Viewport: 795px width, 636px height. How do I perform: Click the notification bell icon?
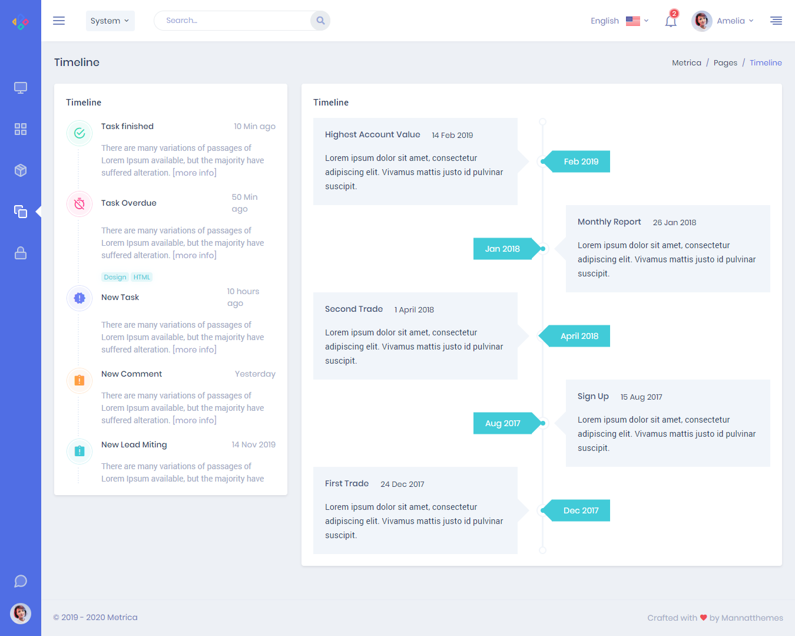670,21
